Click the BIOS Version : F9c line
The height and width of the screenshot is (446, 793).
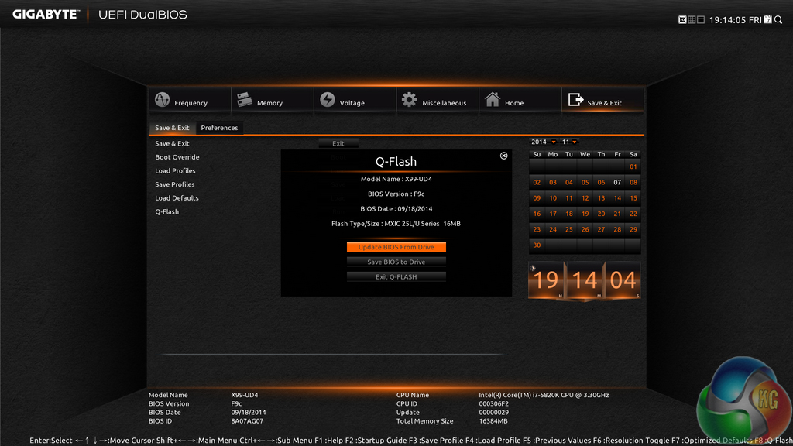[x=396, y=194]
